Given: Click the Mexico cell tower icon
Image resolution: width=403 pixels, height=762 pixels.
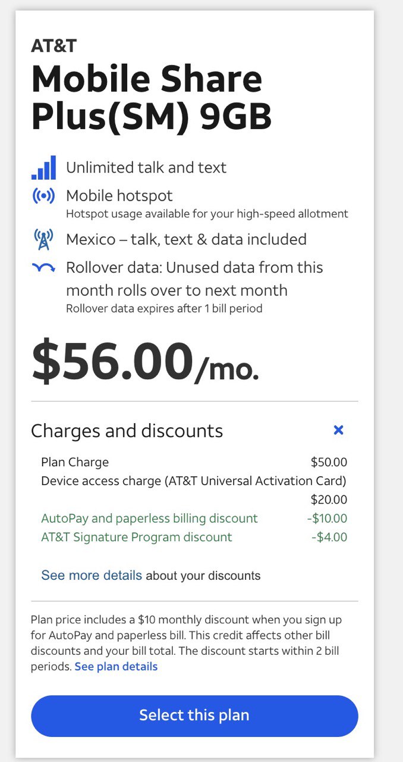Looking at the screenshot, I should 43,239.
